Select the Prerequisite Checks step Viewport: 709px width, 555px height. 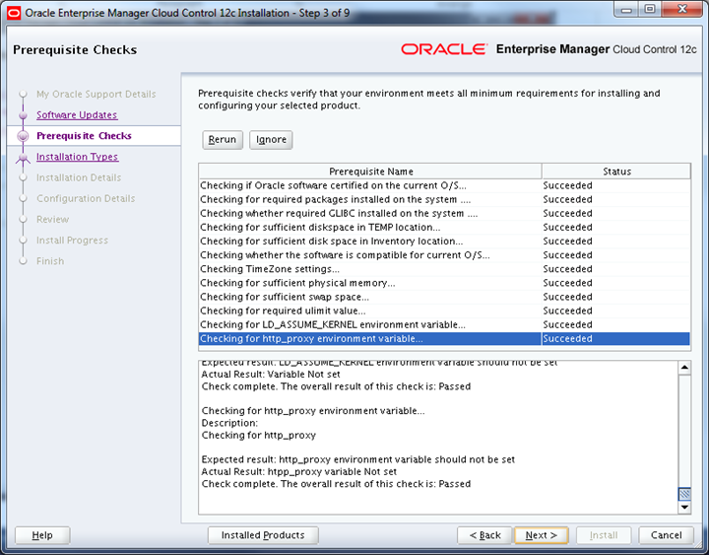(x=84, y=136)
